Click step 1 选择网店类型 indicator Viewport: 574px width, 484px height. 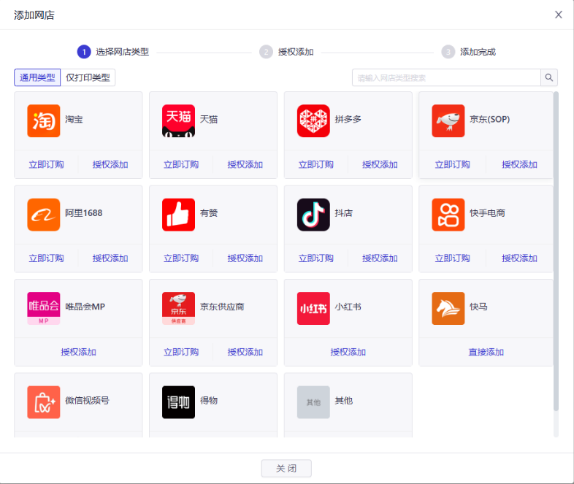113,52
